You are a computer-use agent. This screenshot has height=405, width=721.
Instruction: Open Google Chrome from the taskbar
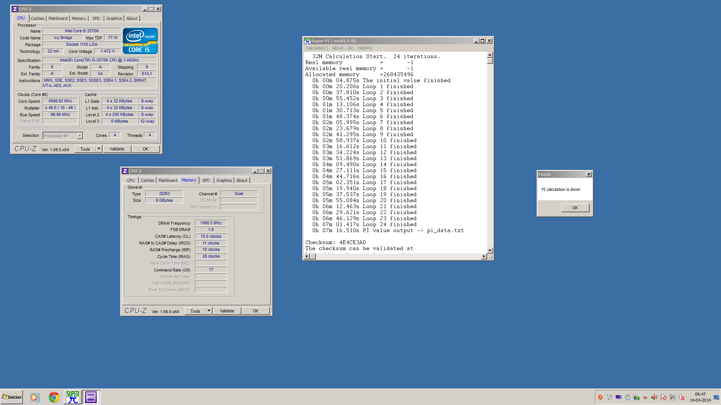tap(54, 397)
